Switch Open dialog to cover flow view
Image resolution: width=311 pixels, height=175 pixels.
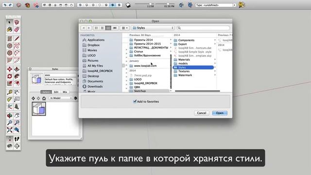point(115,28)
